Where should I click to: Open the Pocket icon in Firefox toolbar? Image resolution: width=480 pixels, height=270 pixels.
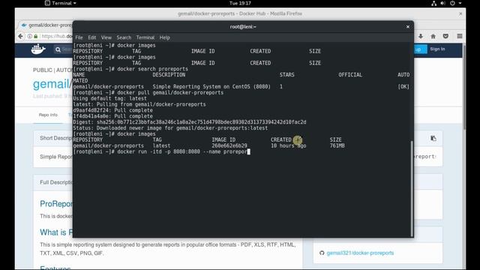click(445, 36)
